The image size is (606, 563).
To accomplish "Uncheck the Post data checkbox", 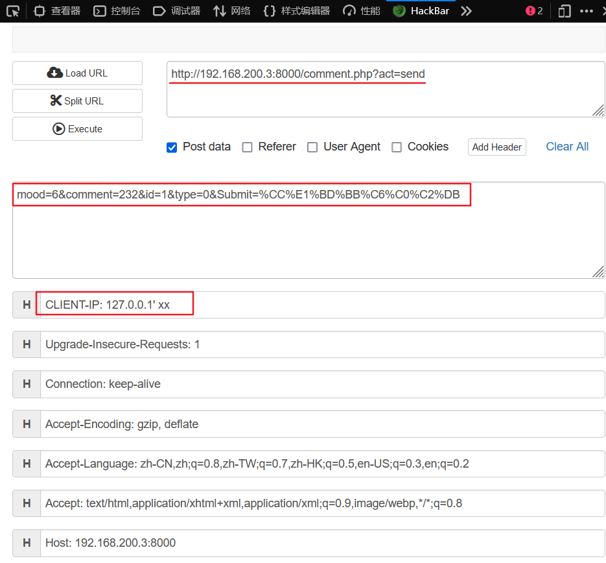I will pyautogui.click(x=171, y=147).
